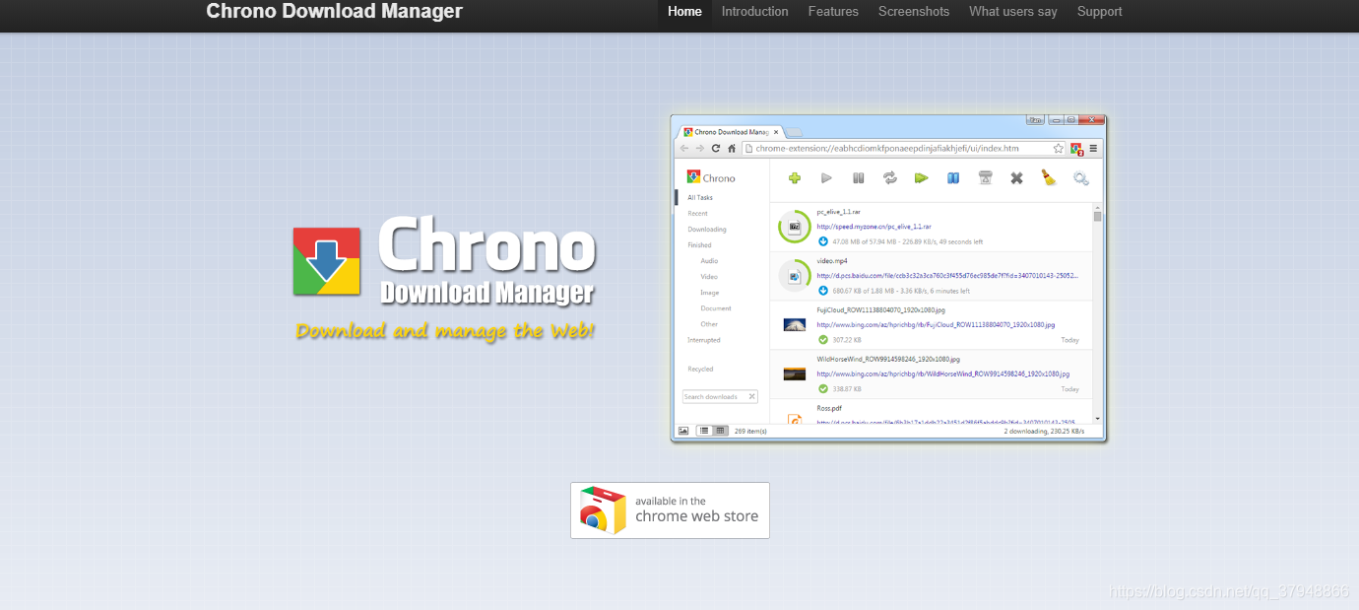Click the blue download arrow beside '680.67 KB'
Screen dimensions: 1359x610
click(823, 291)
